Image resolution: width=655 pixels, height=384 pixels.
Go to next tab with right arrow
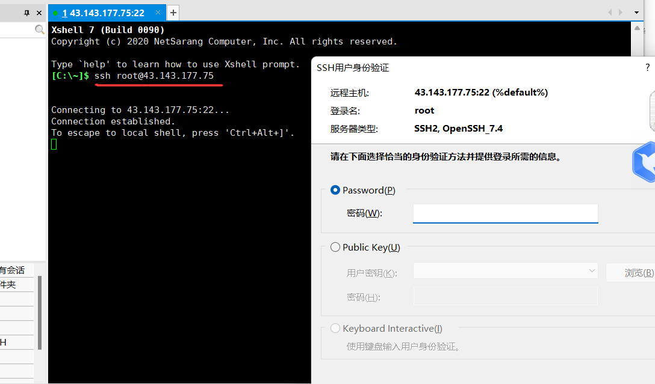[x=621, y=13]
